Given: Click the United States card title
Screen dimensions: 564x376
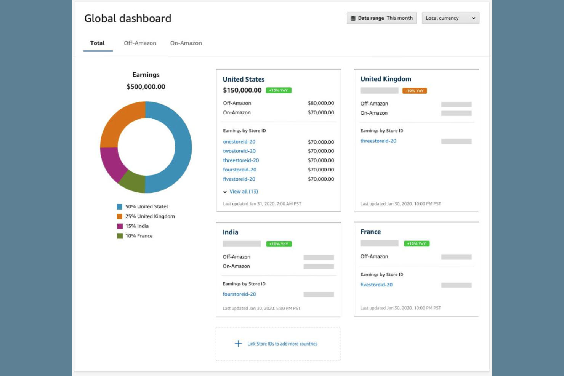Looking at the screenshot, I should tap(244, 79).
